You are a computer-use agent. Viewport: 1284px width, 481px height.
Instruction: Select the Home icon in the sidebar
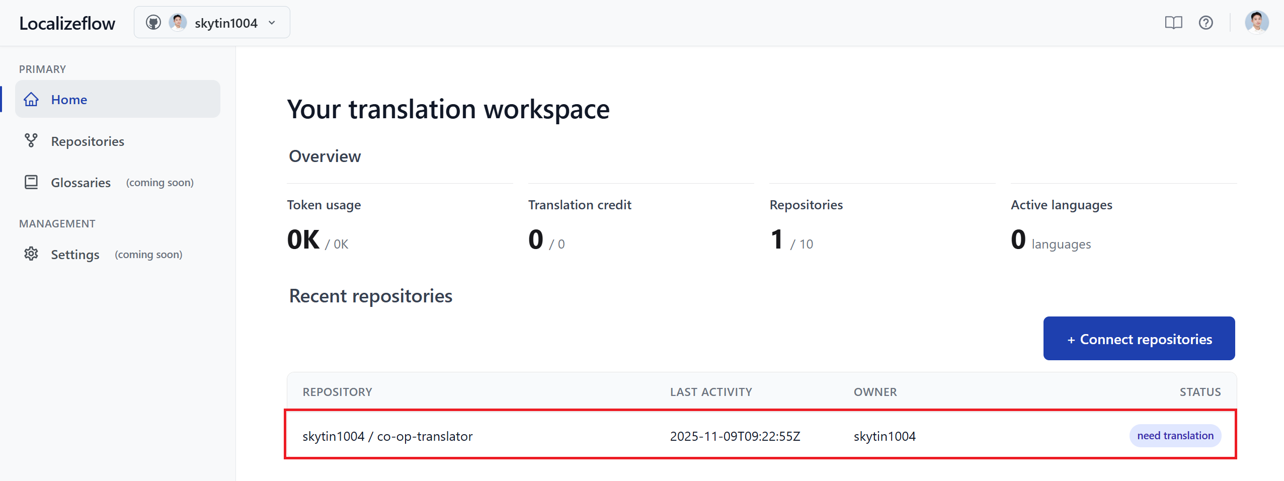coord(32,99)
